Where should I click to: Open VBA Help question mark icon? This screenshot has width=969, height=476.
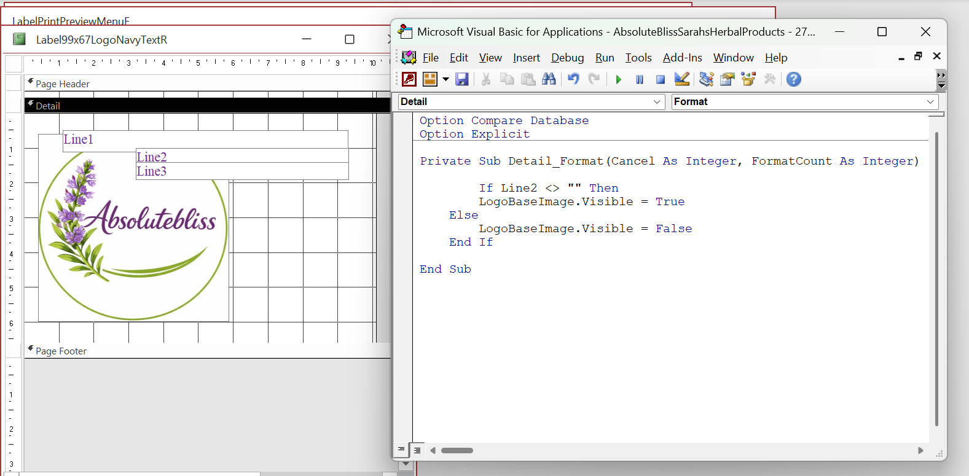[x=794, y=79]
